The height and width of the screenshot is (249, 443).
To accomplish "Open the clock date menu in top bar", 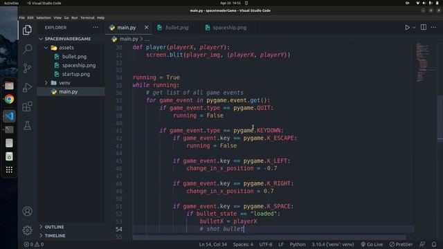I will pyautogui.click(x=230, y=3).
